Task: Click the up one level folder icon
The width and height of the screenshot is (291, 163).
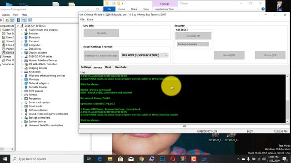Action: [x=7, y=20]
